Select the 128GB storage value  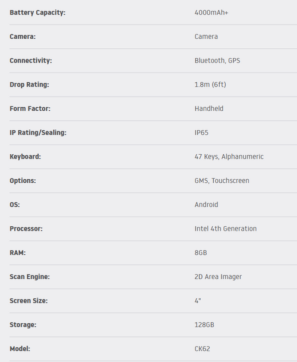click(x=204, y=325)
